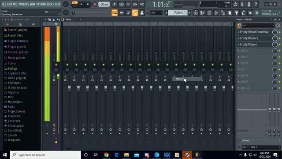Screen dimensions: 282x159
Task: Open Slot 4 arrow menu
Action: [x=238, y=51]
